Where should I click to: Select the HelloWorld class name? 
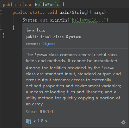pos(47,5)
